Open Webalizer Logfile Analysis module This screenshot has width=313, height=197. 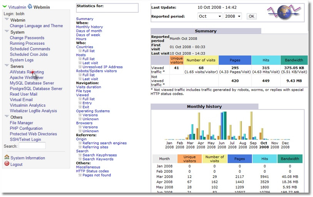tap(33, 111)
